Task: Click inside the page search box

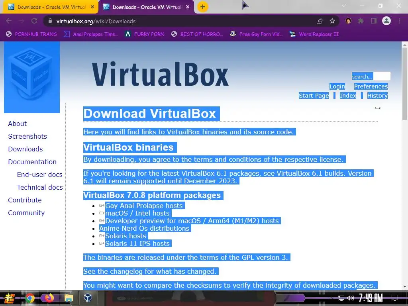Action: click(x=371, y=76)
